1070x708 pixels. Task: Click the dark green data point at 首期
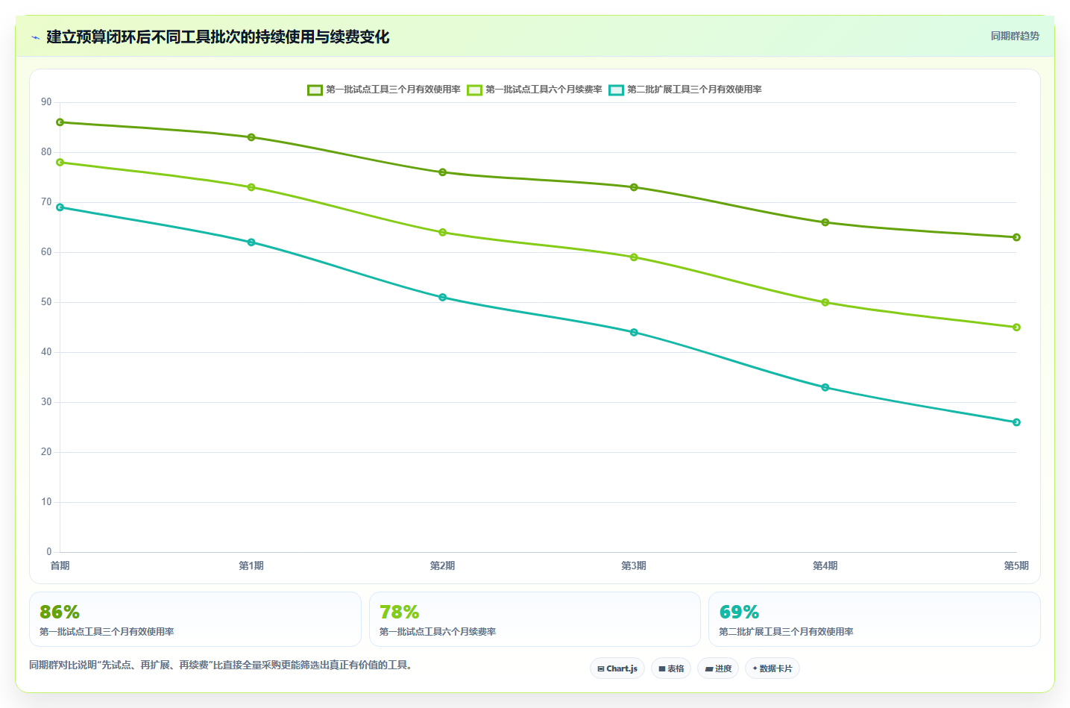[x=60, y=122]
